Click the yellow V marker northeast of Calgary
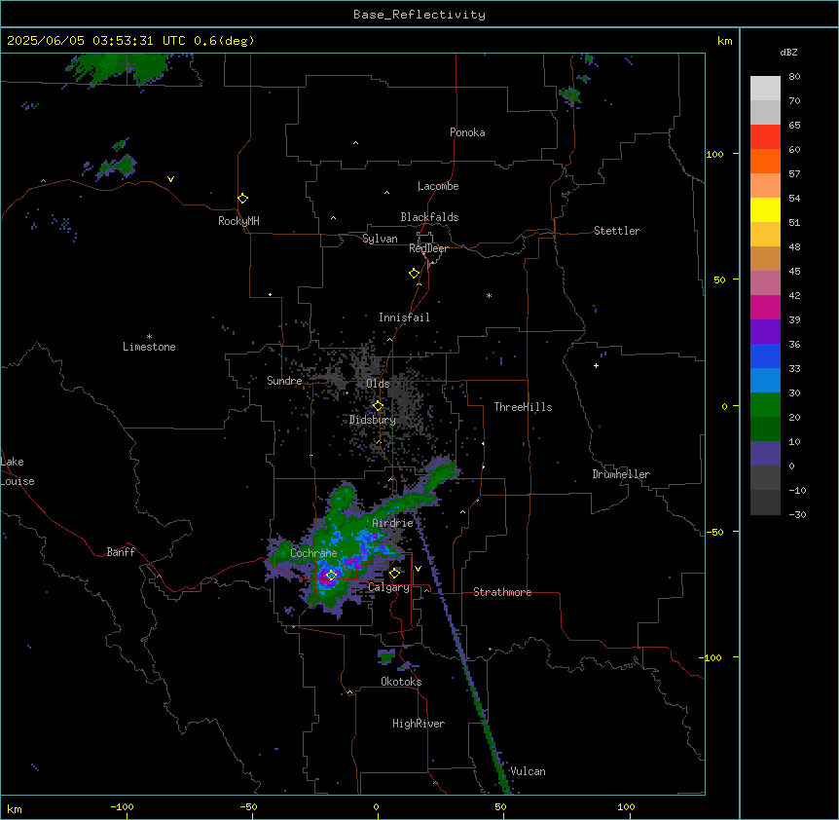Screen dimensions: 839x820 click(x=418, y=569)
